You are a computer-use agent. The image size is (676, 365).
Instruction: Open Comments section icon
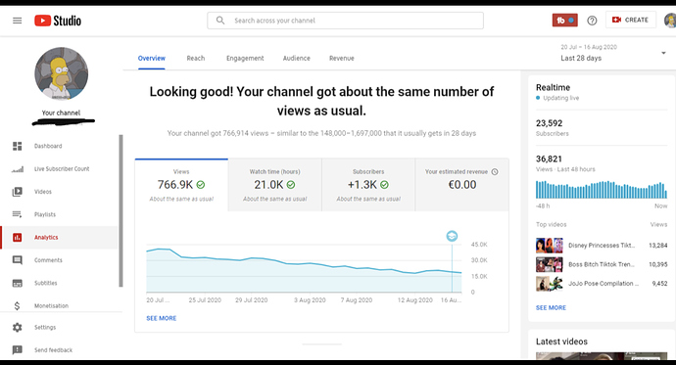click(x=18, y=260)
